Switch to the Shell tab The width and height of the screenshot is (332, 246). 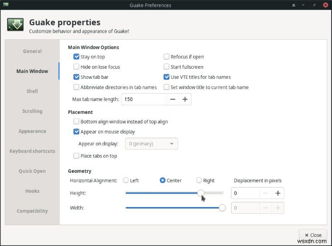point(32,91)
